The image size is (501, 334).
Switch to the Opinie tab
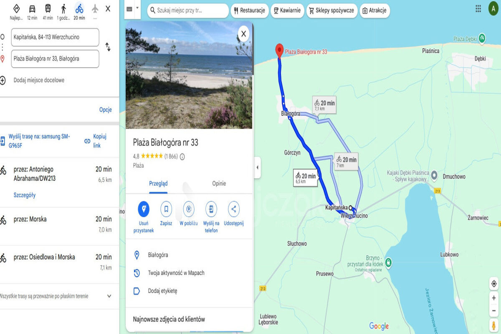pos(219,183)
